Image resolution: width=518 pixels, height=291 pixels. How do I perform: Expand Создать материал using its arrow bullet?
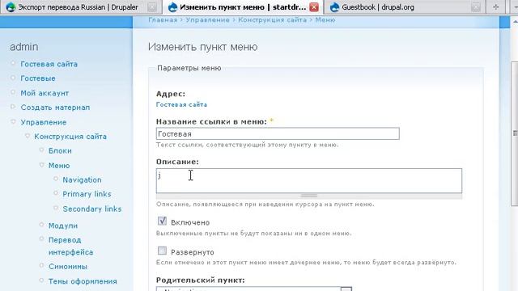tap(13, 107)
